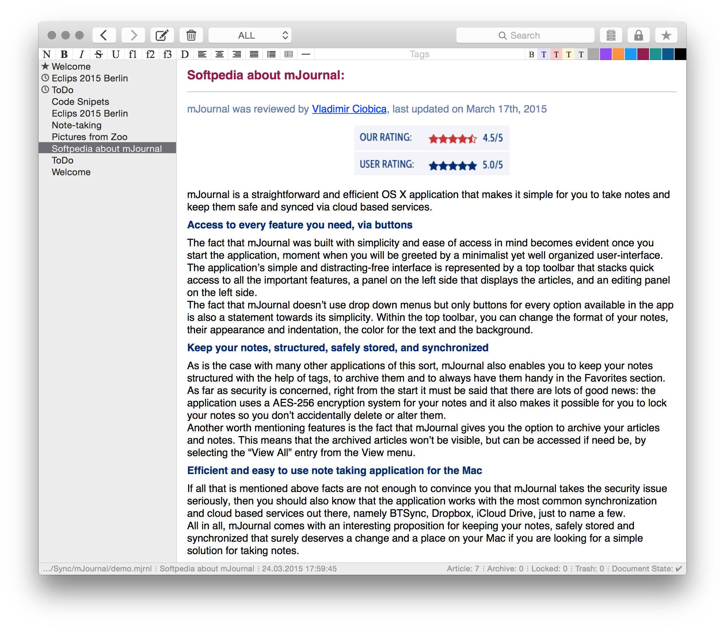The width and height of the screenshot is (725, 630).
Task: Pick the dark blue color swatch
Action: [667, 54]
